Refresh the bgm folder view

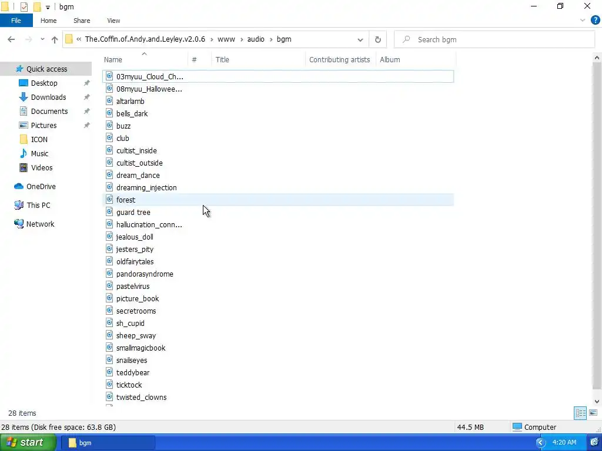pyautogui.click(x=378, y=39)
